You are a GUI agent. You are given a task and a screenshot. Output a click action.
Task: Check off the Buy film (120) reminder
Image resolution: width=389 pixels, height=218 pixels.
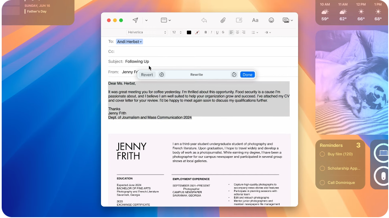pyautogui.click(x=322, y=154)
